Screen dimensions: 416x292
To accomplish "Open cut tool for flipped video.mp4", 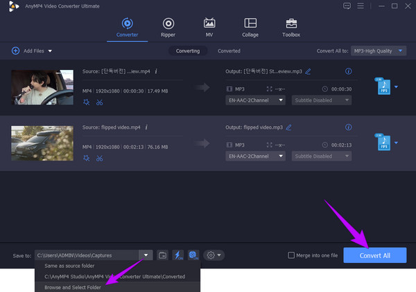I will tap(99, 158).
